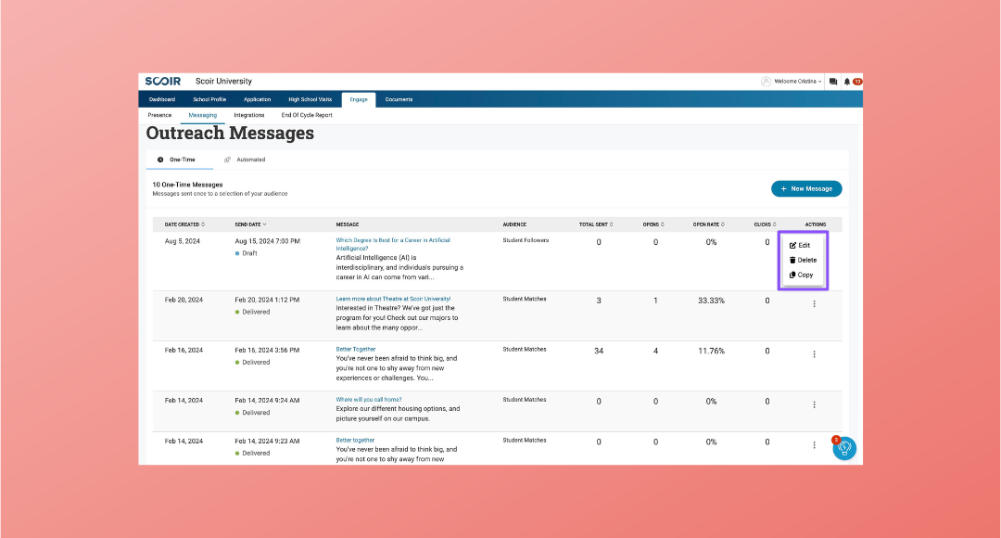1001x538 pixels.
Task: Click the Delivered status for Feb 20
Action: click(253, 312)
